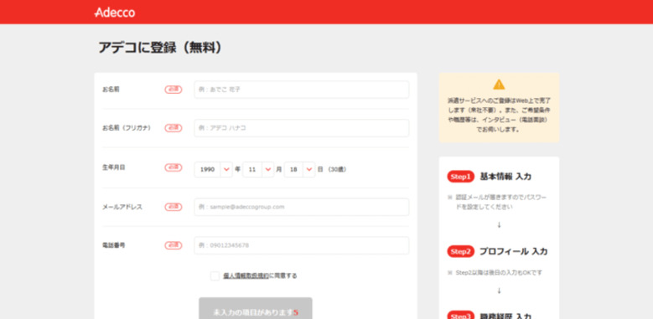Viewport: 653px width, 319px height.
Task: Click the プロフィール 入力 heading
Action: pyautogui.click(x=514, y=251)
